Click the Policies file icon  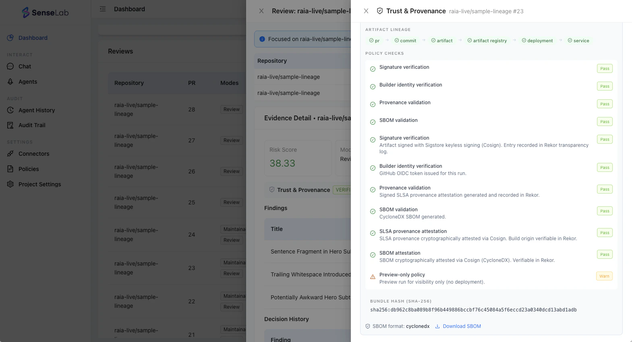point(10,169)
